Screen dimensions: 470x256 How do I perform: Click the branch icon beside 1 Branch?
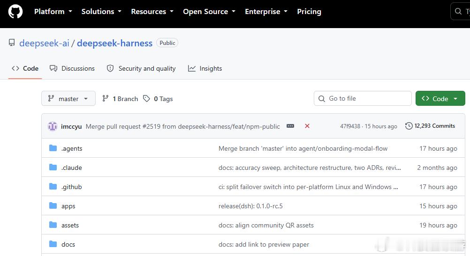pos(105,98)
